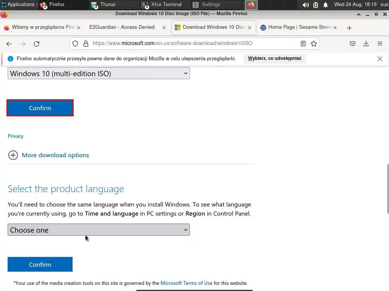Click the forward navigation arrow
This screenshot has height=291, width=389.
[x=23, y=44]
